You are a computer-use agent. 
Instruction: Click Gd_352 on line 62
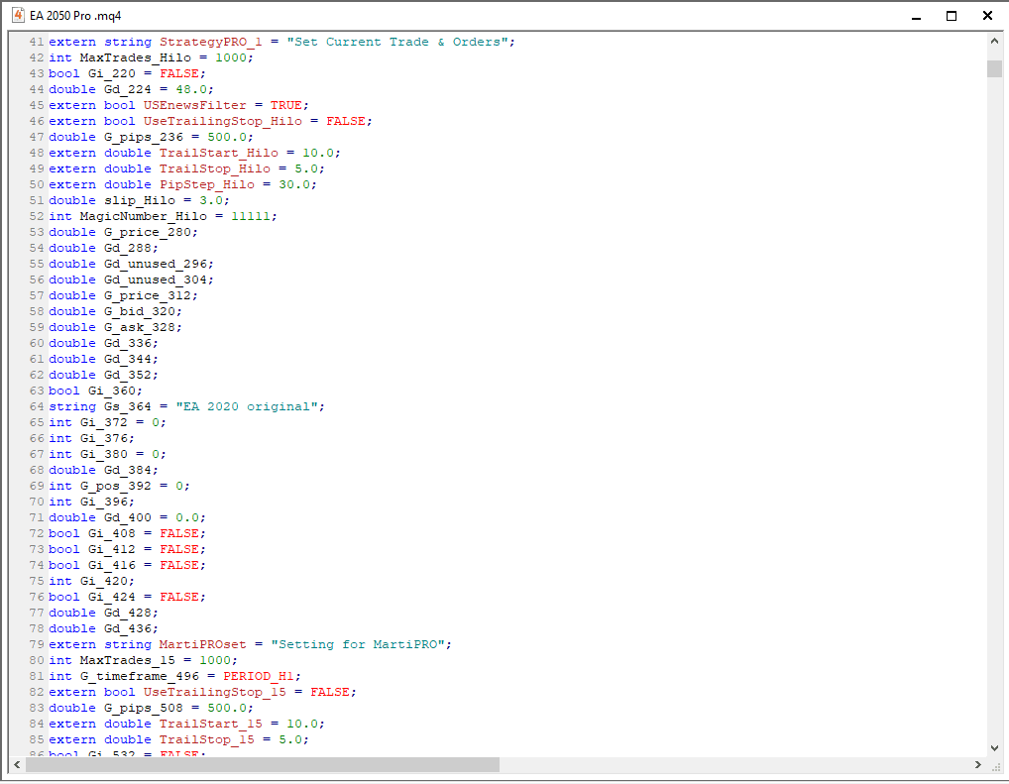pyautogui.click(x=128, y=376)
